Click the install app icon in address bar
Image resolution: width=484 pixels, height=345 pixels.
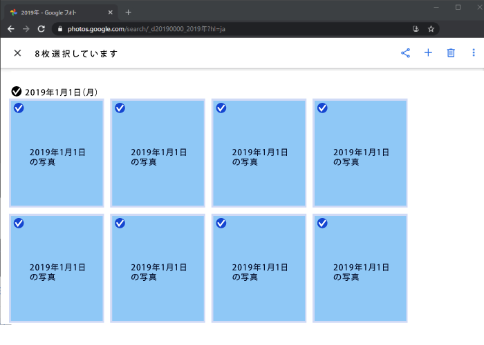(416, 29)
